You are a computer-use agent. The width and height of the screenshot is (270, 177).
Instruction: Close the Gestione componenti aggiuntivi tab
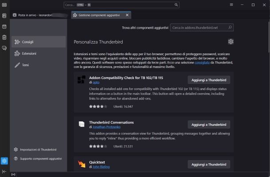pyautogui.click(x=127, y=15)
